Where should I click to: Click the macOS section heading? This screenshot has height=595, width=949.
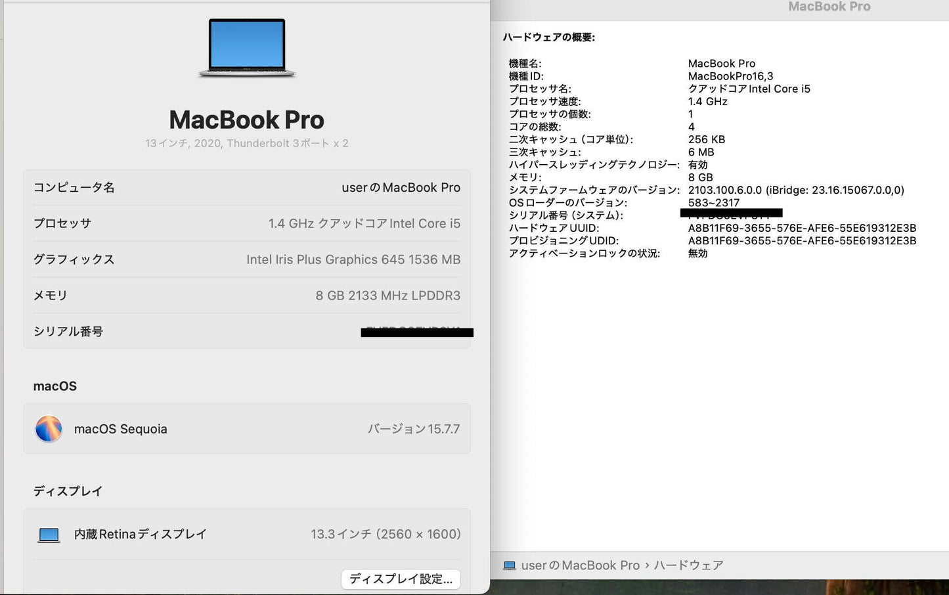(55, 386)
